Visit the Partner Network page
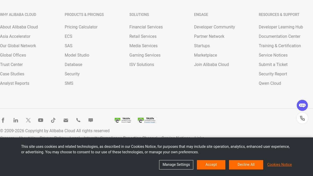 pyautogui.click(x=209, y=37)
